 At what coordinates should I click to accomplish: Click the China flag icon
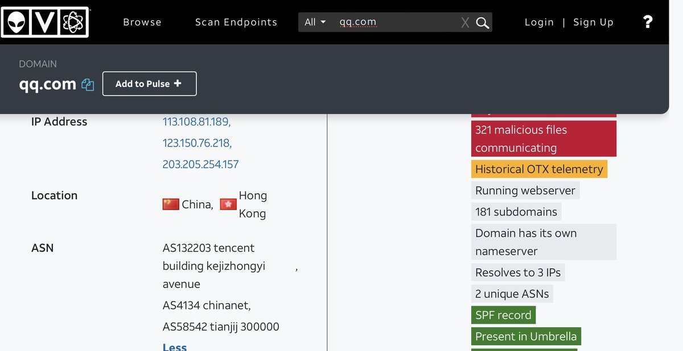point(171,204)
